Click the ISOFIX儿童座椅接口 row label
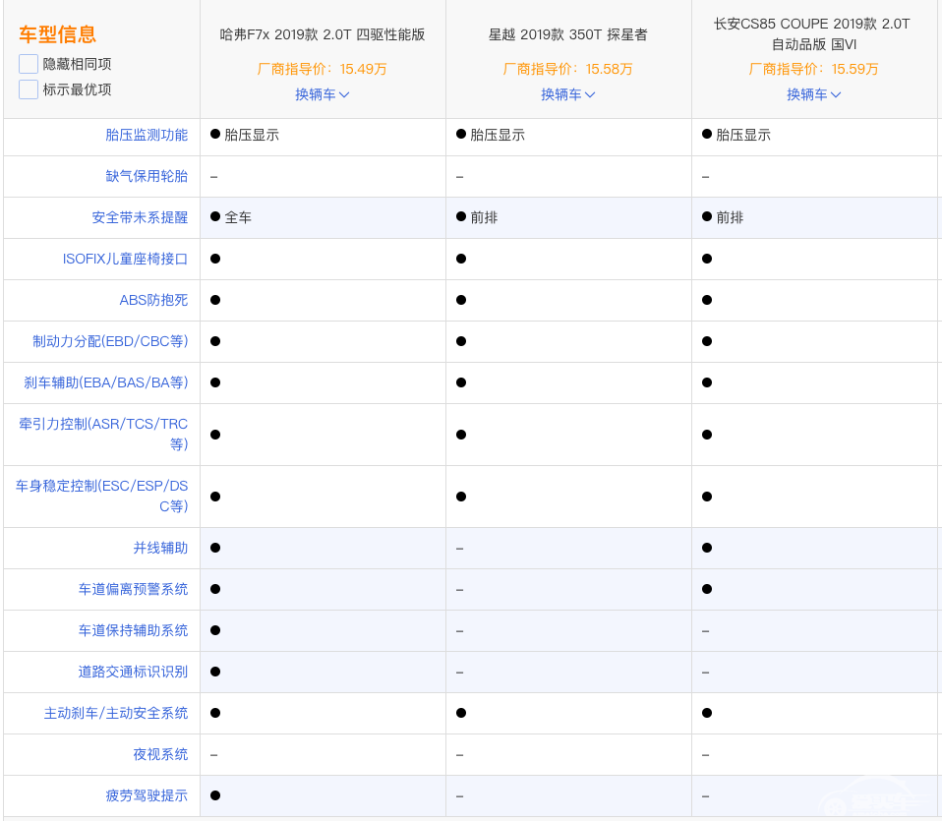Image resolution: width=942 pixels, height=821 pixels. tap(125, 259)
